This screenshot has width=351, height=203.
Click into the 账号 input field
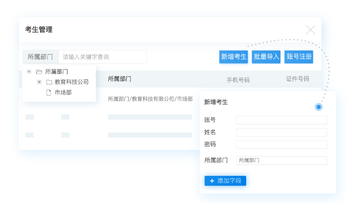pyautogui.click(x=281, y=120)
